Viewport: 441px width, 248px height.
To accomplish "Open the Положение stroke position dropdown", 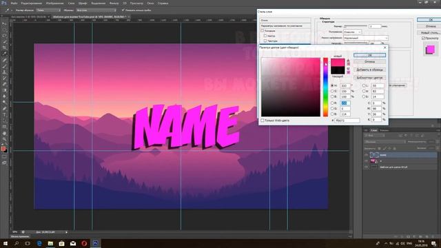I will click(x=352, y=32).
